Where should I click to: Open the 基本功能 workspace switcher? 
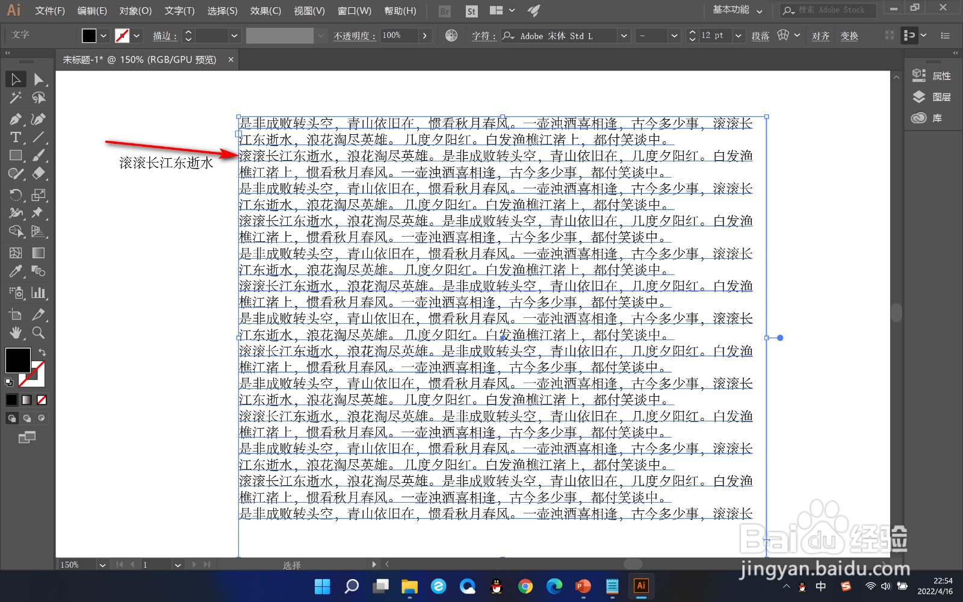(x=737, y=10)
